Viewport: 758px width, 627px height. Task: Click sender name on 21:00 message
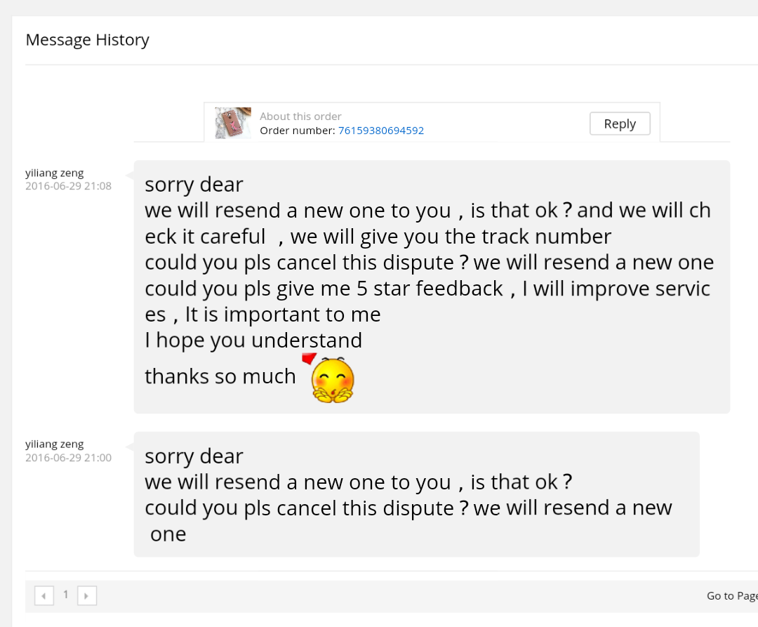point(54,444)
